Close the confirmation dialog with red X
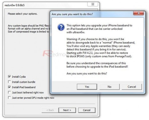 (138, 13)
